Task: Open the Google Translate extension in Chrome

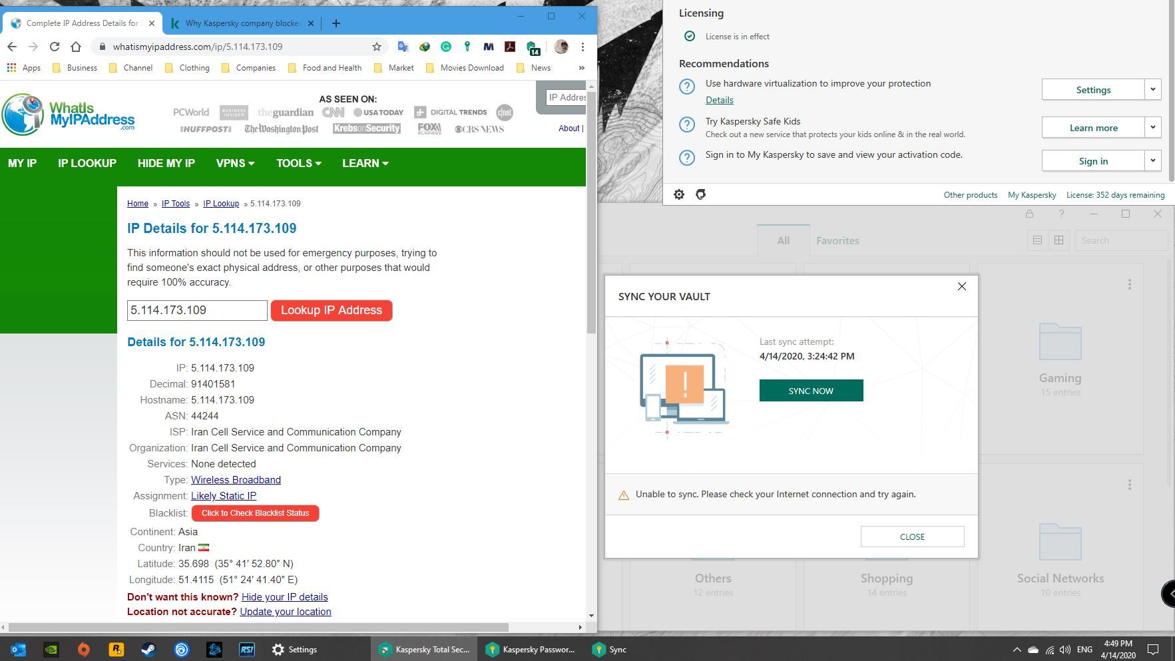Action: point(403,47)
